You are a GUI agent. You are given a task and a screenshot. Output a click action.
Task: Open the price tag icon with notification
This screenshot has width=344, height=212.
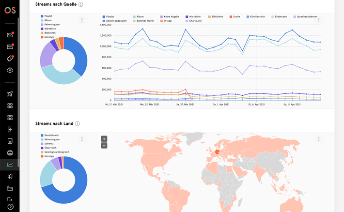click(10, 58)
